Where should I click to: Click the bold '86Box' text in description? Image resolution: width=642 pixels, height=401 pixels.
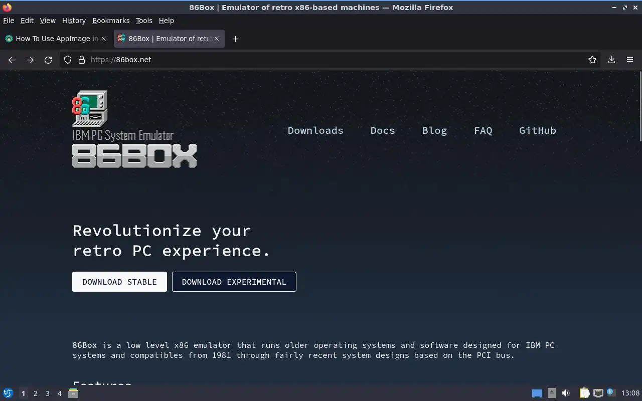click(85, 345)
